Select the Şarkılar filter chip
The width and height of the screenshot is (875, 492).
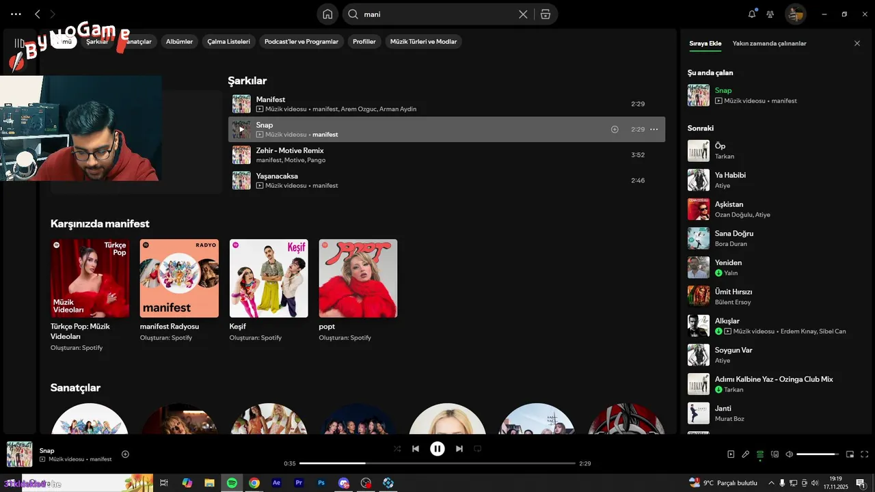(97, 42)
